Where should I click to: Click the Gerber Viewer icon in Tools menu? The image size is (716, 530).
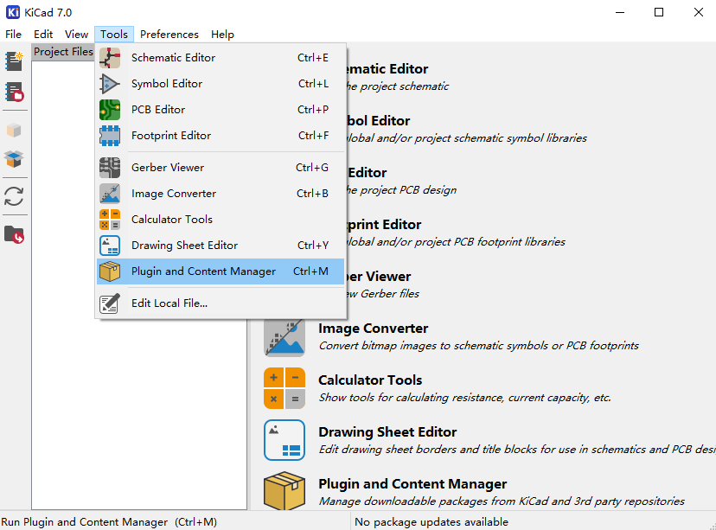click(110, 168)
